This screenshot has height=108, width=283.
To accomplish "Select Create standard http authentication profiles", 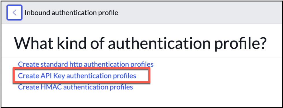I will tap(86, 64).
